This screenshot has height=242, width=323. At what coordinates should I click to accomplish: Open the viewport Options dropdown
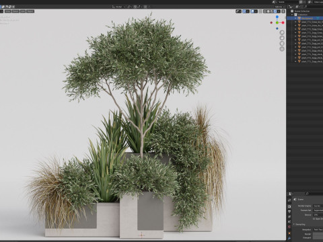(279, 7)
